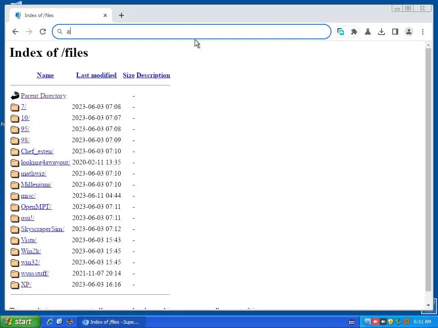Toggle the side panel icon
The image size is (438, 328).
(395, 32)
